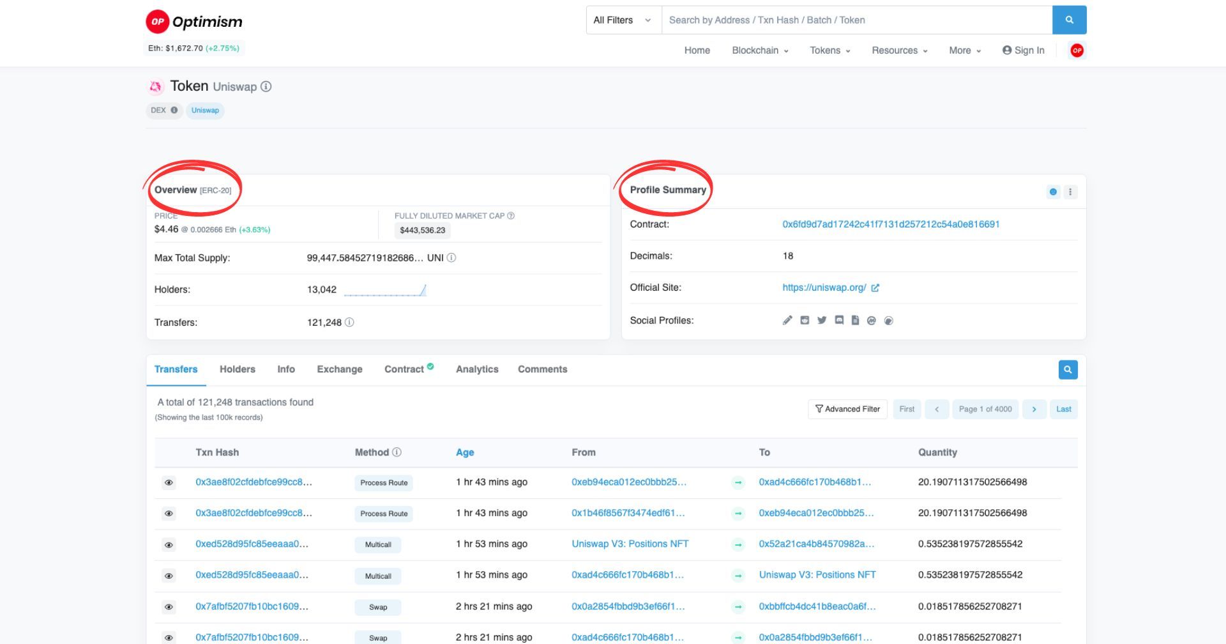
Task: Click the blue search icon in Transfers panel
Action: (1068, 370)
